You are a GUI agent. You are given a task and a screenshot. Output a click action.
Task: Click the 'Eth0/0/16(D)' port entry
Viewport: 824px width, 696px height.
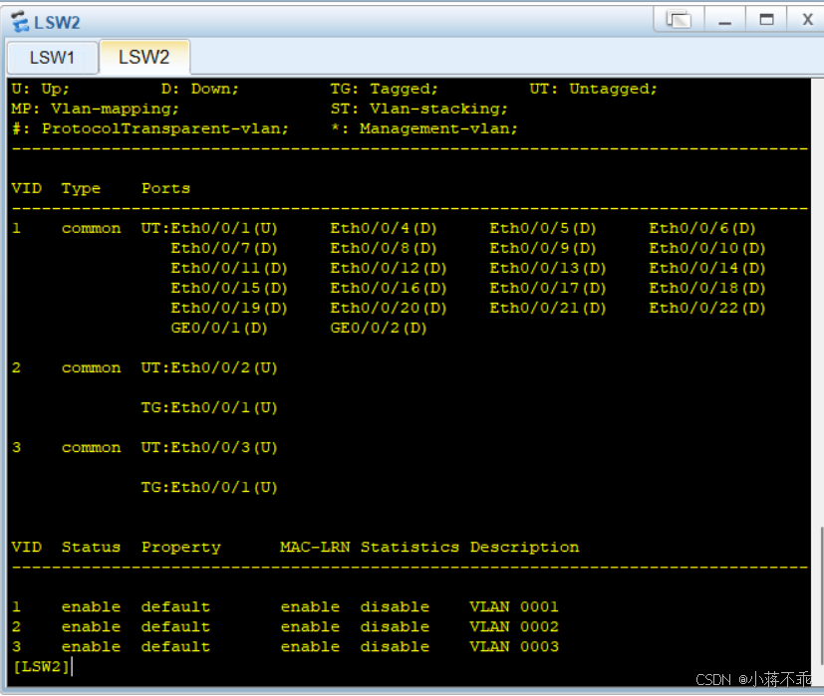tap(389, 288)
